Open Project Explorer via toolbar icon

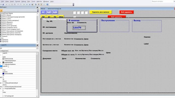(x=36, y=4)
